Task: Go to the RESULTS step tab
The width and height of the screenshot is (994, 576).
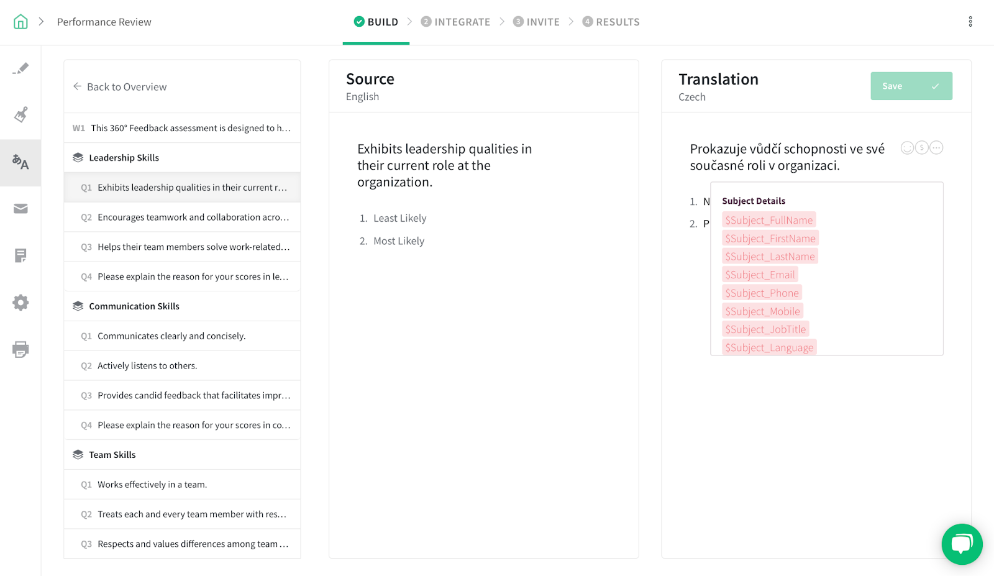Action: (611, 22)
